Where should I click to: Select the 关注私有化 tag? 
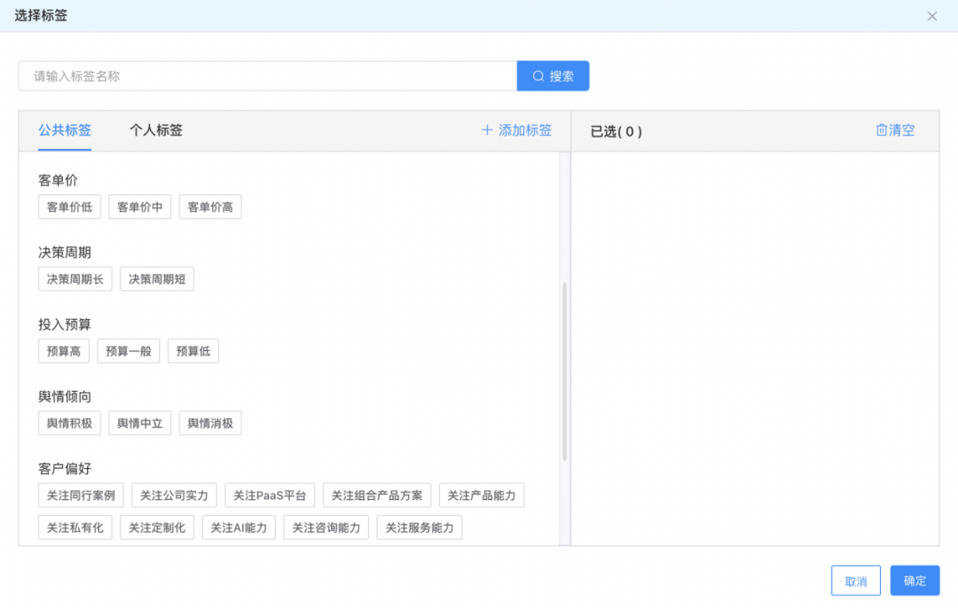click(x=75, y=526)
